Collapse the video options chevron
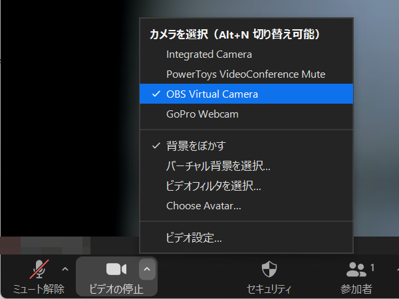 [147, 269]
